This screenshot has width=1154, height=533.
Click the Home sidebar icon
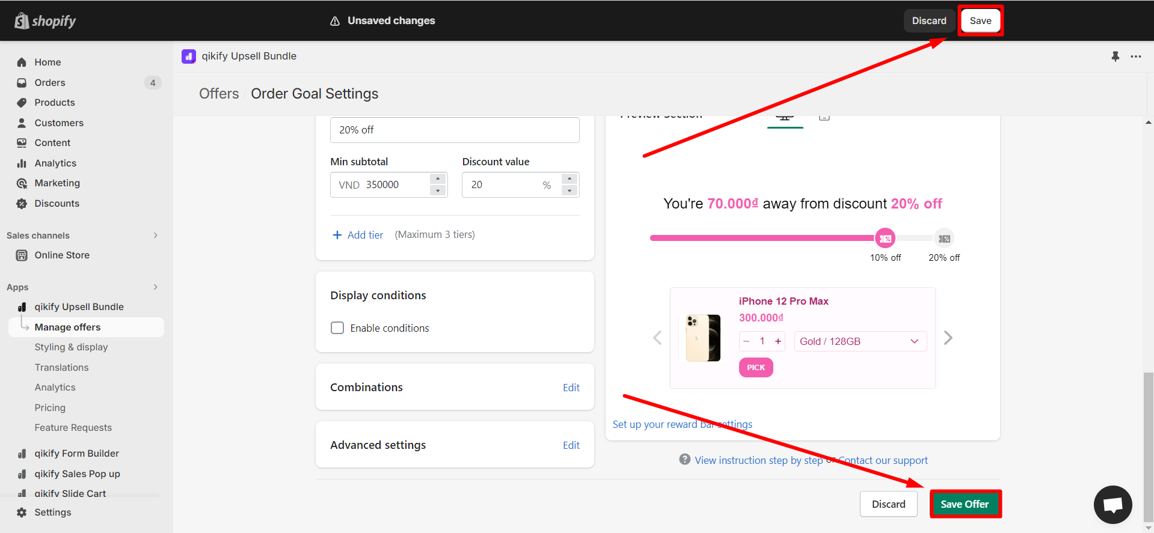22,62
